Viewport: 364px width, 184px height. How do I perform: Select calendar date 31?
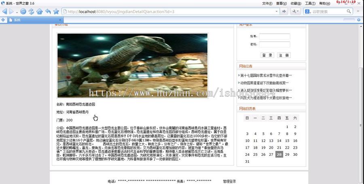coord(247,161)
